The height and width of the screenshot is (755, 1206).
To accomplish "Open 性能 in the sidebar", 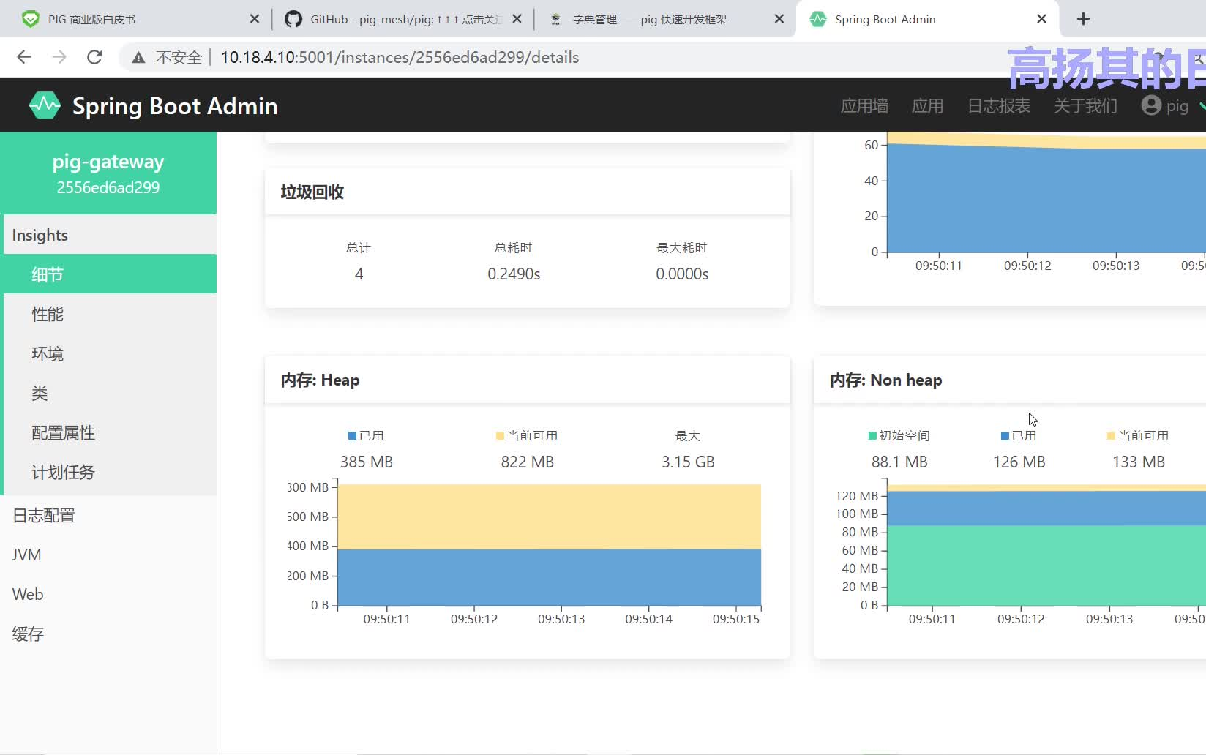I will (110, 314).
